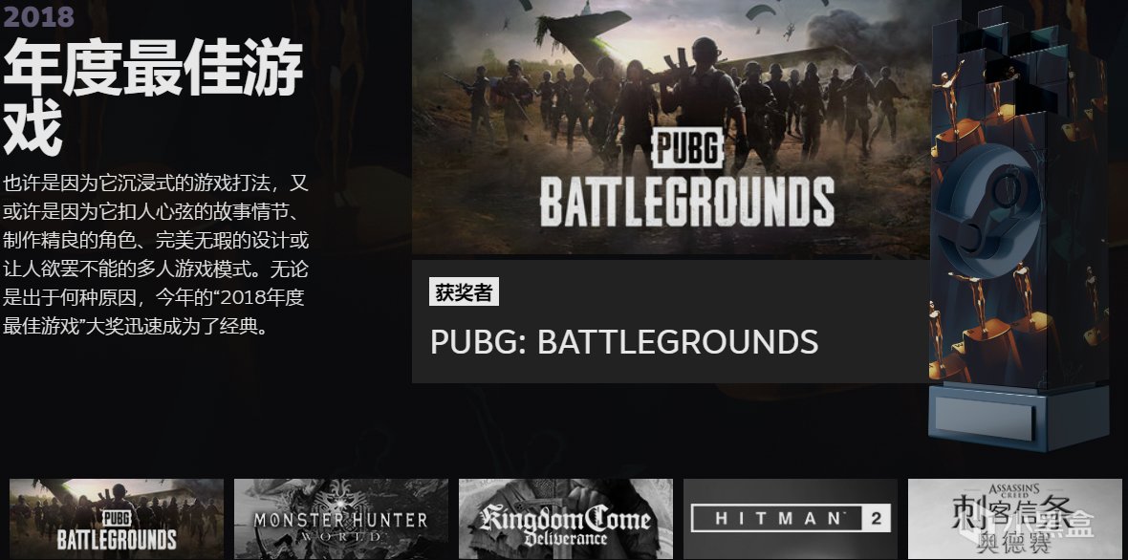
Task: Click the 2018 year label
Action: (x=39, y=15)
